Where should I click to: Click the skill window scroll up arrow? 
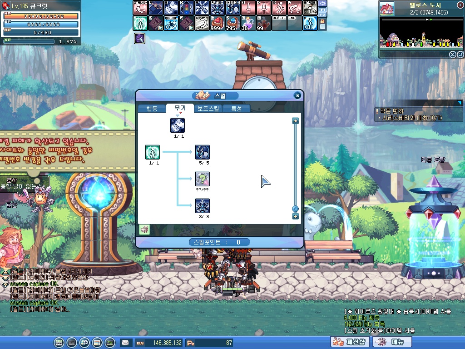click(295, 121)
